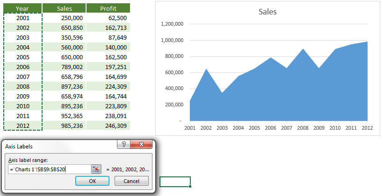The image size is (383, 196).
Task: Select the profit value 197,251
Action: click(108, 67)
